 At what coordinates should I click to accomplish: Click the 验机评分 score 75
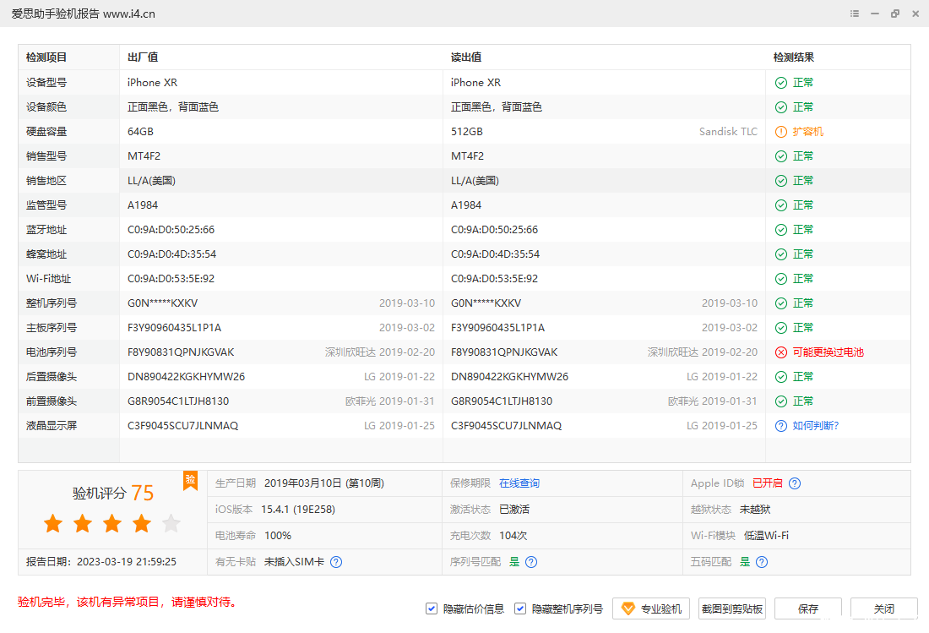(x=142, y=493)
